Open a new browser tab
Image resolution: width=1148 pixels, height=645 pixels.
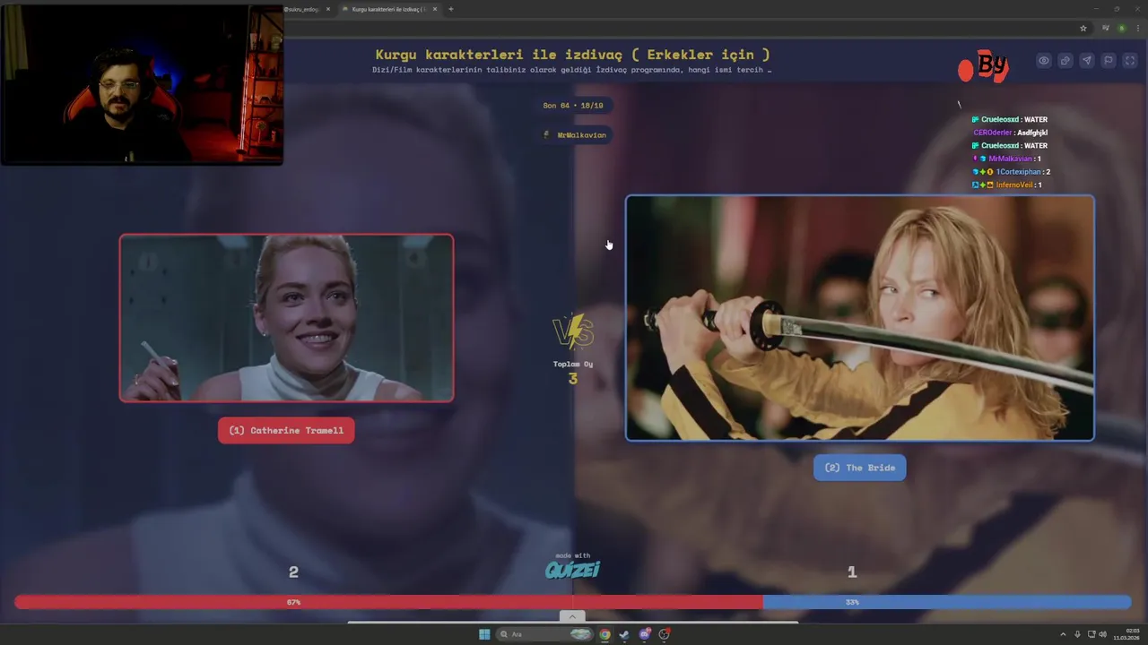tap(450, 9)
